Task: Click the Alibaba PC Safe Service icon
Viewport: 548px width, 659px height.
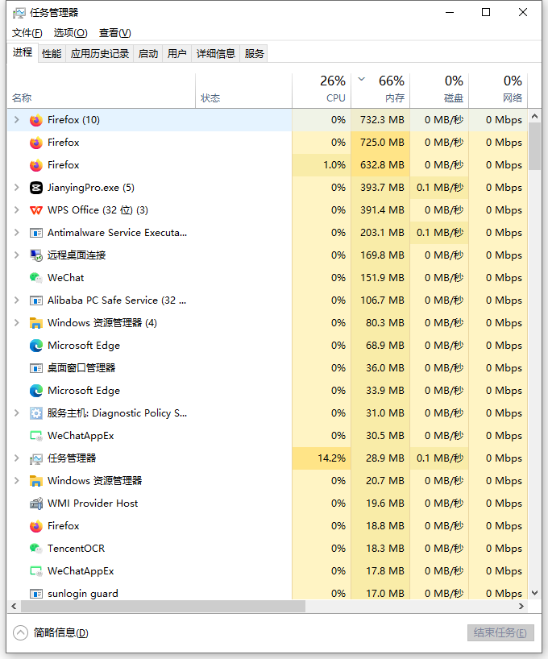Action: point(36,300)
